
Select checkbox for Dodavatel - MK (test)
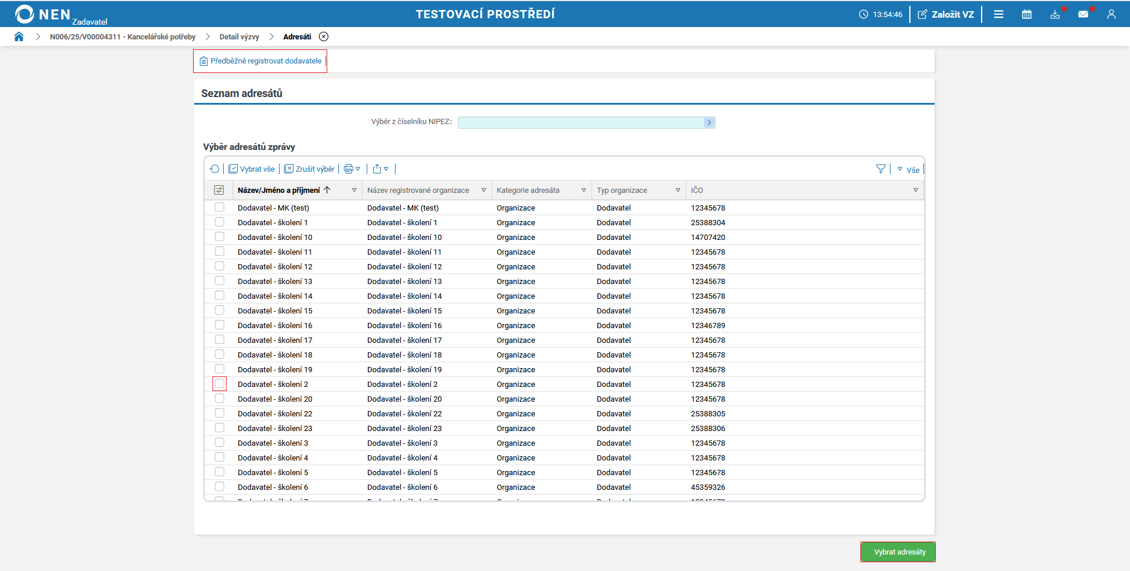220,208
